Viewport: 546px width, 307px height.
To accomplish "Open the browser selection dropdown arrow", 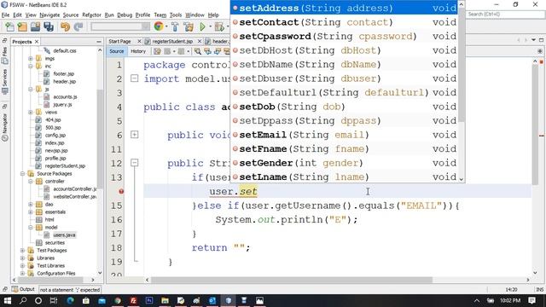I will (x=166, y=26).
